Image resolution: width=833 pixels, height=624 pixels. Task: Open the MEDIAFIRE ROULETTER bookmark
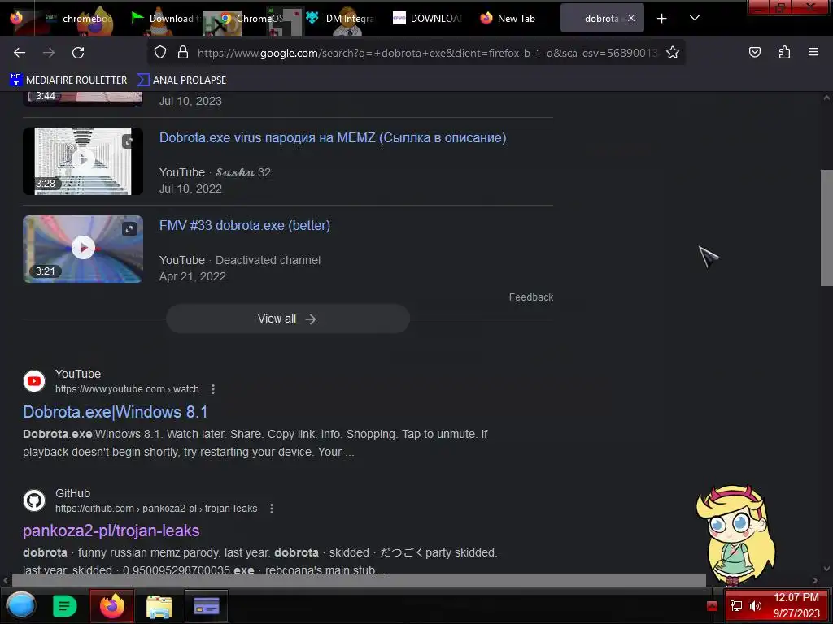coord(68,80)
